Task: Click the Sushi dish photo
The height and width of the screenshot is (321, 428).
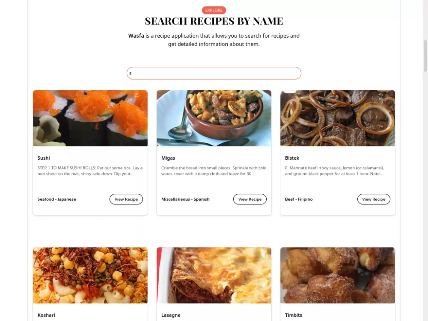Action: coord(90,118)
